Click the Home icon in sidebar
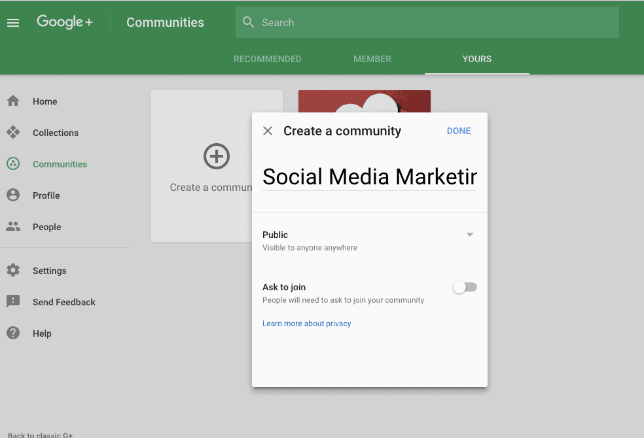 [13, 101]
